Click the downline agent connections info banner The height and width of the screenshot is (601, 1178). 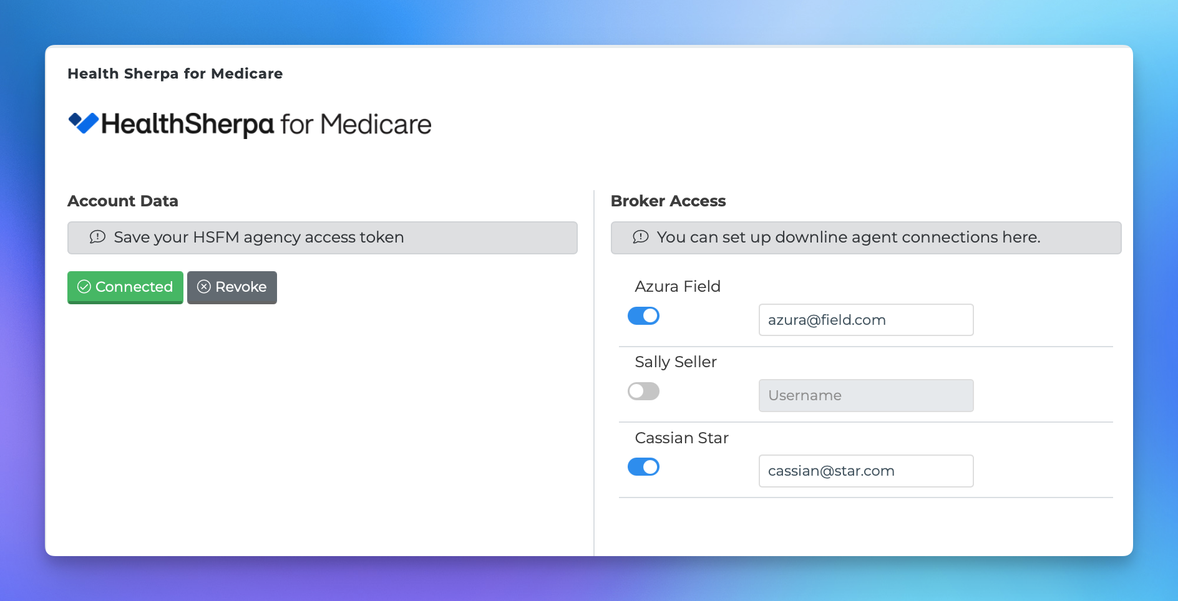866,238
